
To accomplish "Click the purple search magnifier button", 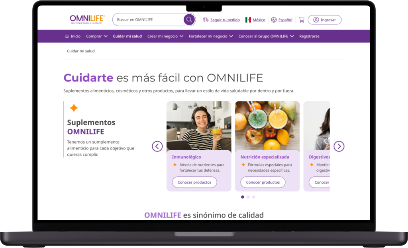I will coord(189,19).
